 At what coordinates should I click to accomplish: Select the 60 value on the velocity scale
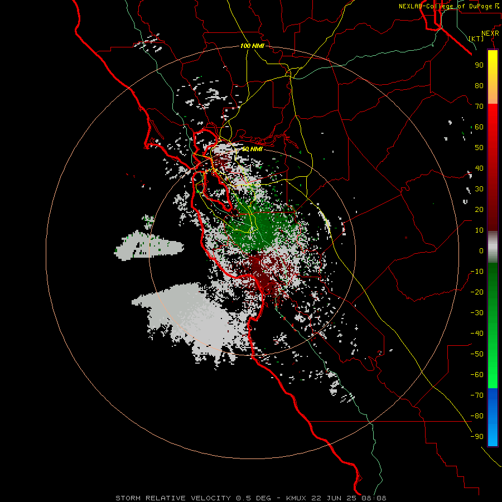[x=479, y=127]
